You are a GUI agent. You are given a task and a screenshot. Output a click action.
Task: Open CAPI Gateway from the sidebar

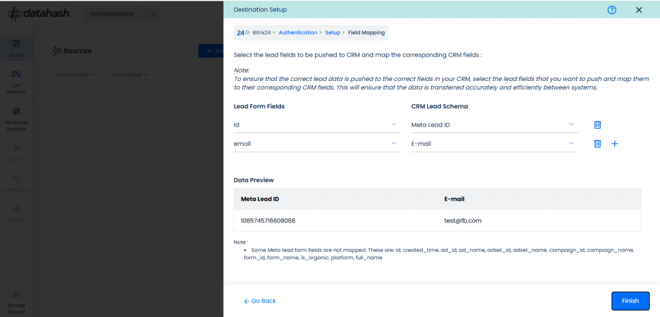pyautogui.click(x=16, y=82)
